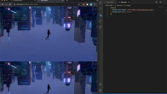
Task: Open a new browser tab
Action: pyautogui.click(x=67, y=1)
